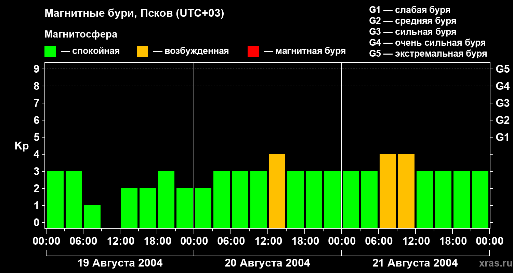Click the 'G5' label on the right axis
Screen dimensions: 513x273
pyautogui.click(x=502, y=69)
